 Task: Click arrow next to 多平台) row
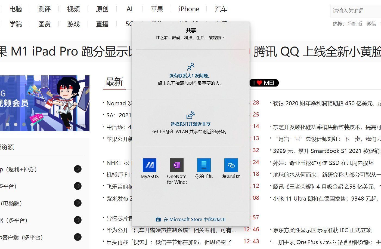(78, 186)
